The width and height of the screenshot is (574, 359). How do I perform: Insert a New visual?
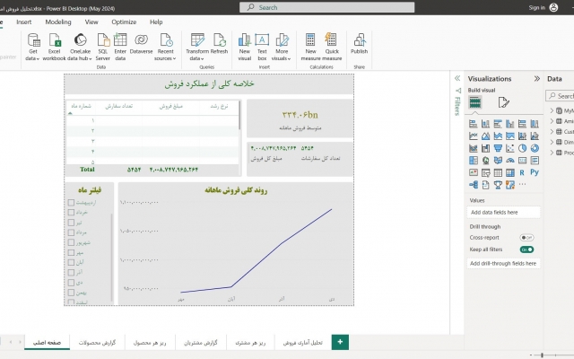tap(244, 47)
